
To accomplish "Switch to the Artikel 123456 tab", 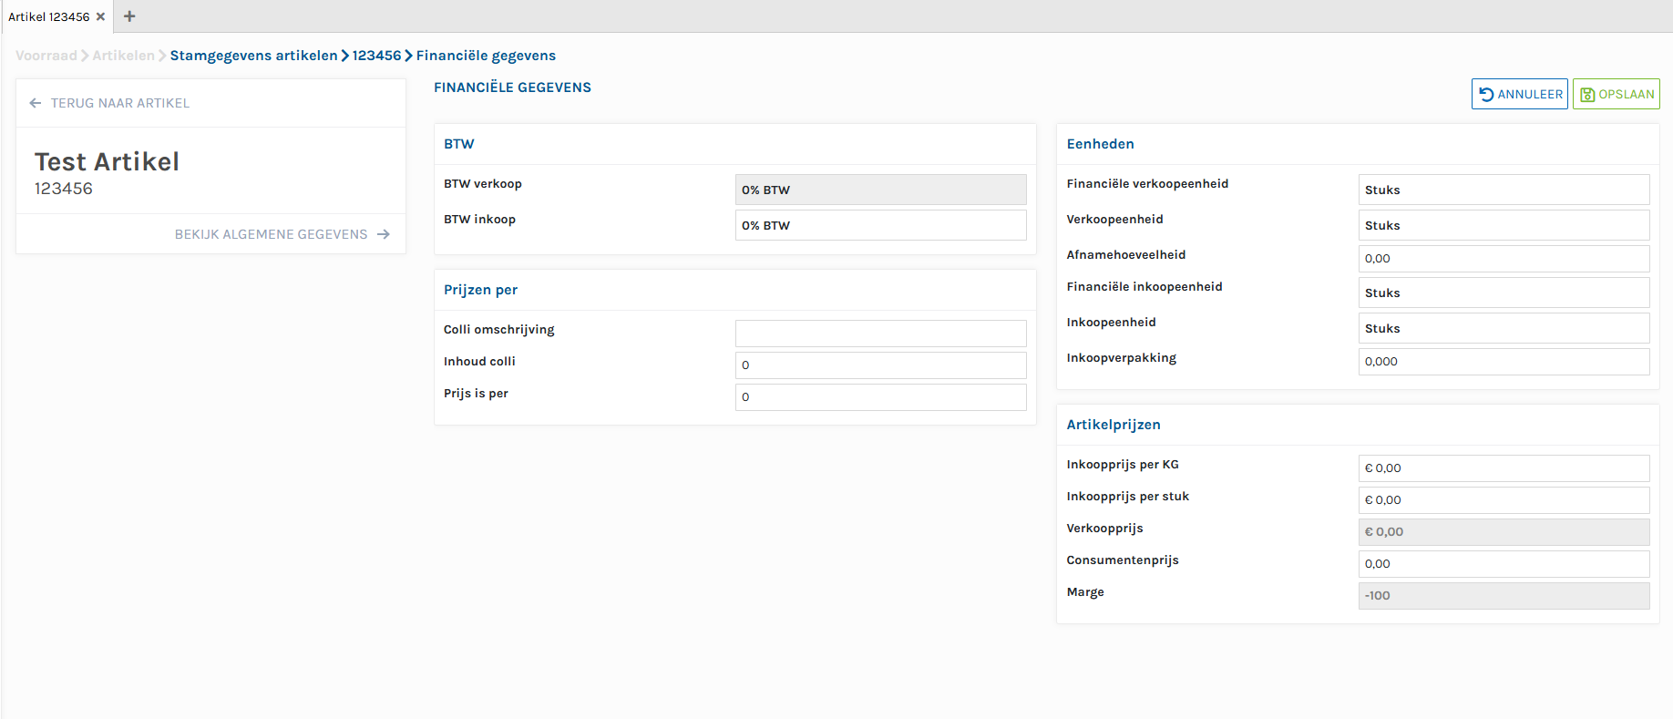I will click(49, 16).
